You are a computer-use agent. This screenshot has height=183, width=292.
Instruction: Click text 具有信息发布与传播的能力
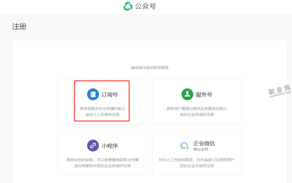pyautogui.click(x=102, y=109)
